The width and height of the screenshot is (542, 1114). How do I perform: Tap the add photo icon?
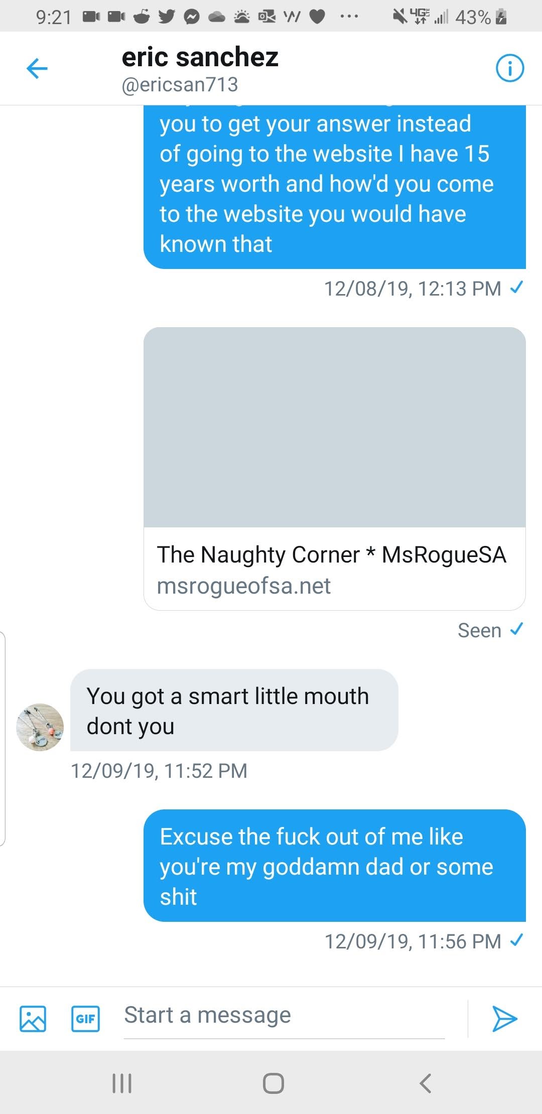point(33,1018)
